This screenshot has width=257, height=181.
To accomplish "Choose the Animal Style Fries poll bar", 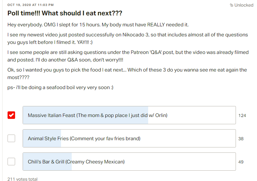I will tap(129, 138).
